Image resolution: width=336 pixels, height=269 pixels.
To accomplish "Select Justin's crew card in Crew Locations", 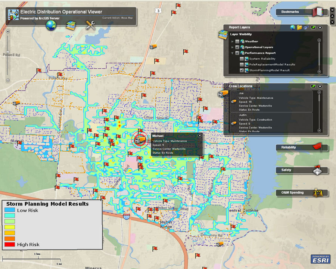I will [271, 123].
